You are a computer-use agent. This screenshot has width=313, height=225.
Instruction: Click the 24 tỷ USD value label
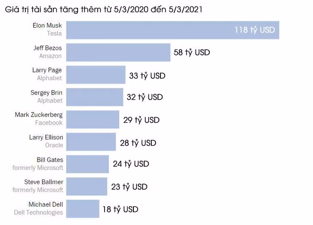click(x=131, y=164)
